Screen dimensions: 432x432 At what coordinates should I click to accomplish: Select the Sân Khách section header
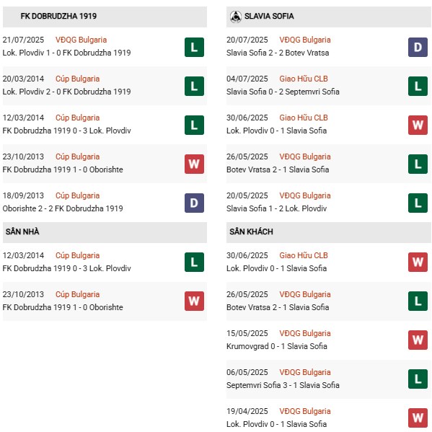(328, 232)
